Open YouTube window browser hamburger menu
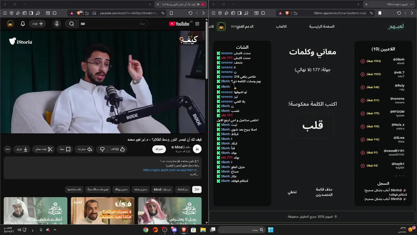This screenshot has height=235, width=417. coord(5,13)
